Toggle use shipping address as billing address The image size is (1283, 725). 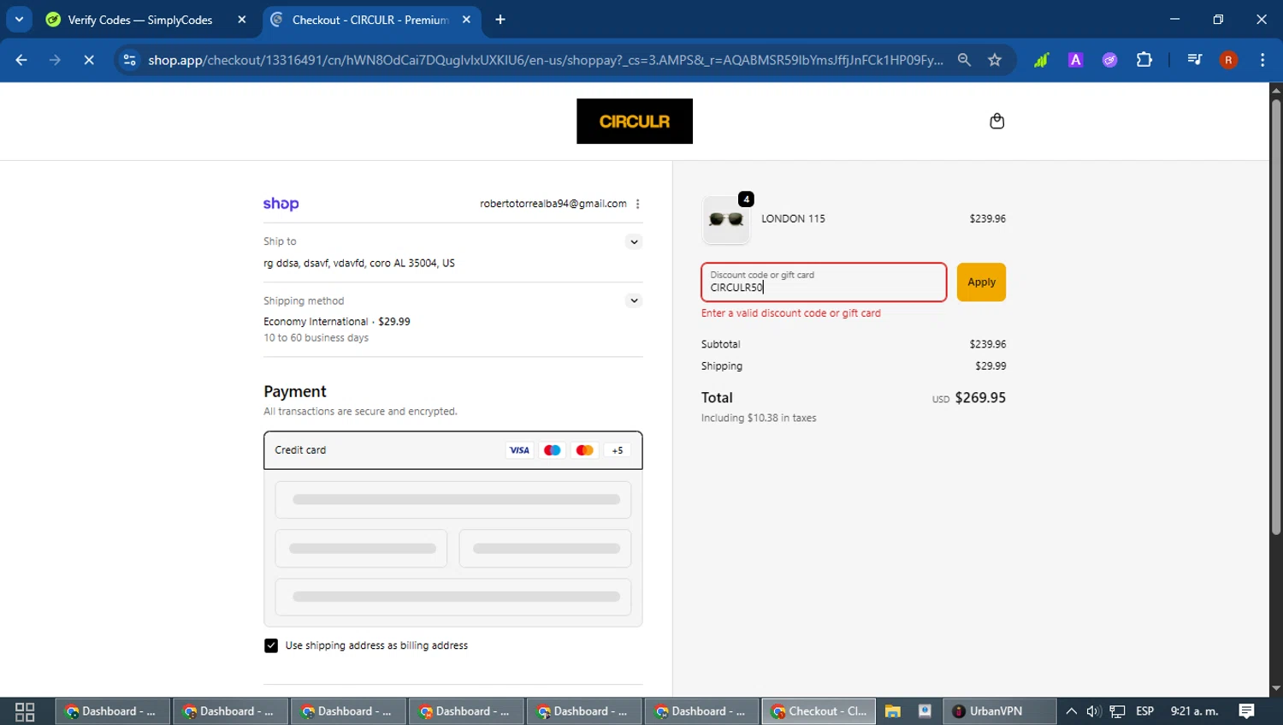point(271,645)
